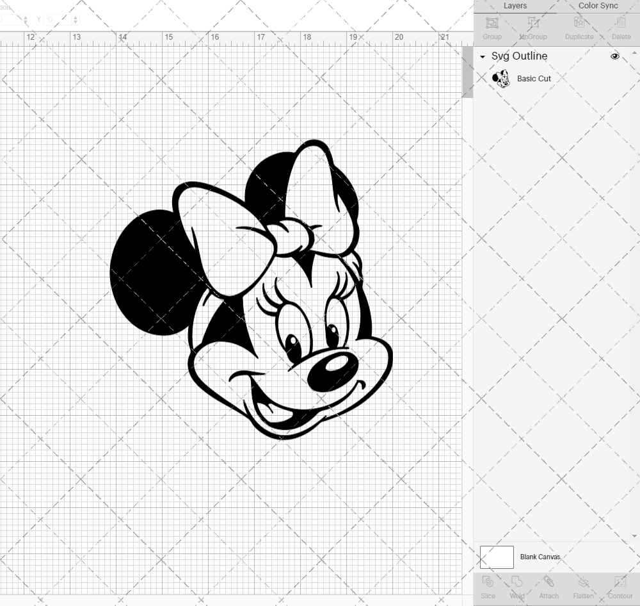Switch to the Layers tab
This screenshot has width=640, height=606.
click(x=515, y=6)
